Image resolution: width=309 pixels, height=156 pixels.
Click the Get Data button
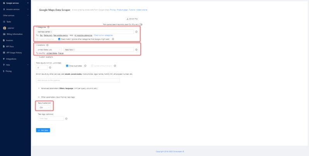(x=43, y=130)
